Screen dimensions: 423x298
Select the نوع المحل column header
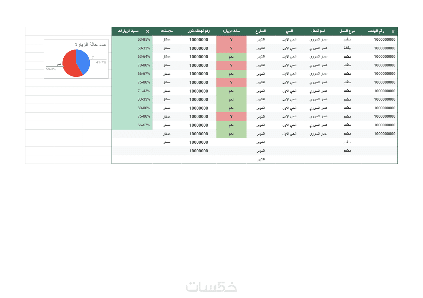tap(347, 31)
